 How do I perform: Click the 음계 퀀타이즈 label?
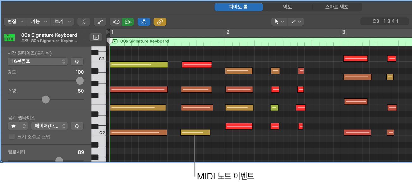pos(22,118)
